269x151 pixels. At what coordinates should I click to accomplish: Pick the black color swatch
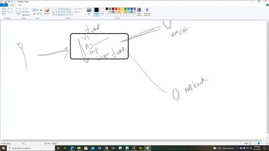coord(107,9)
